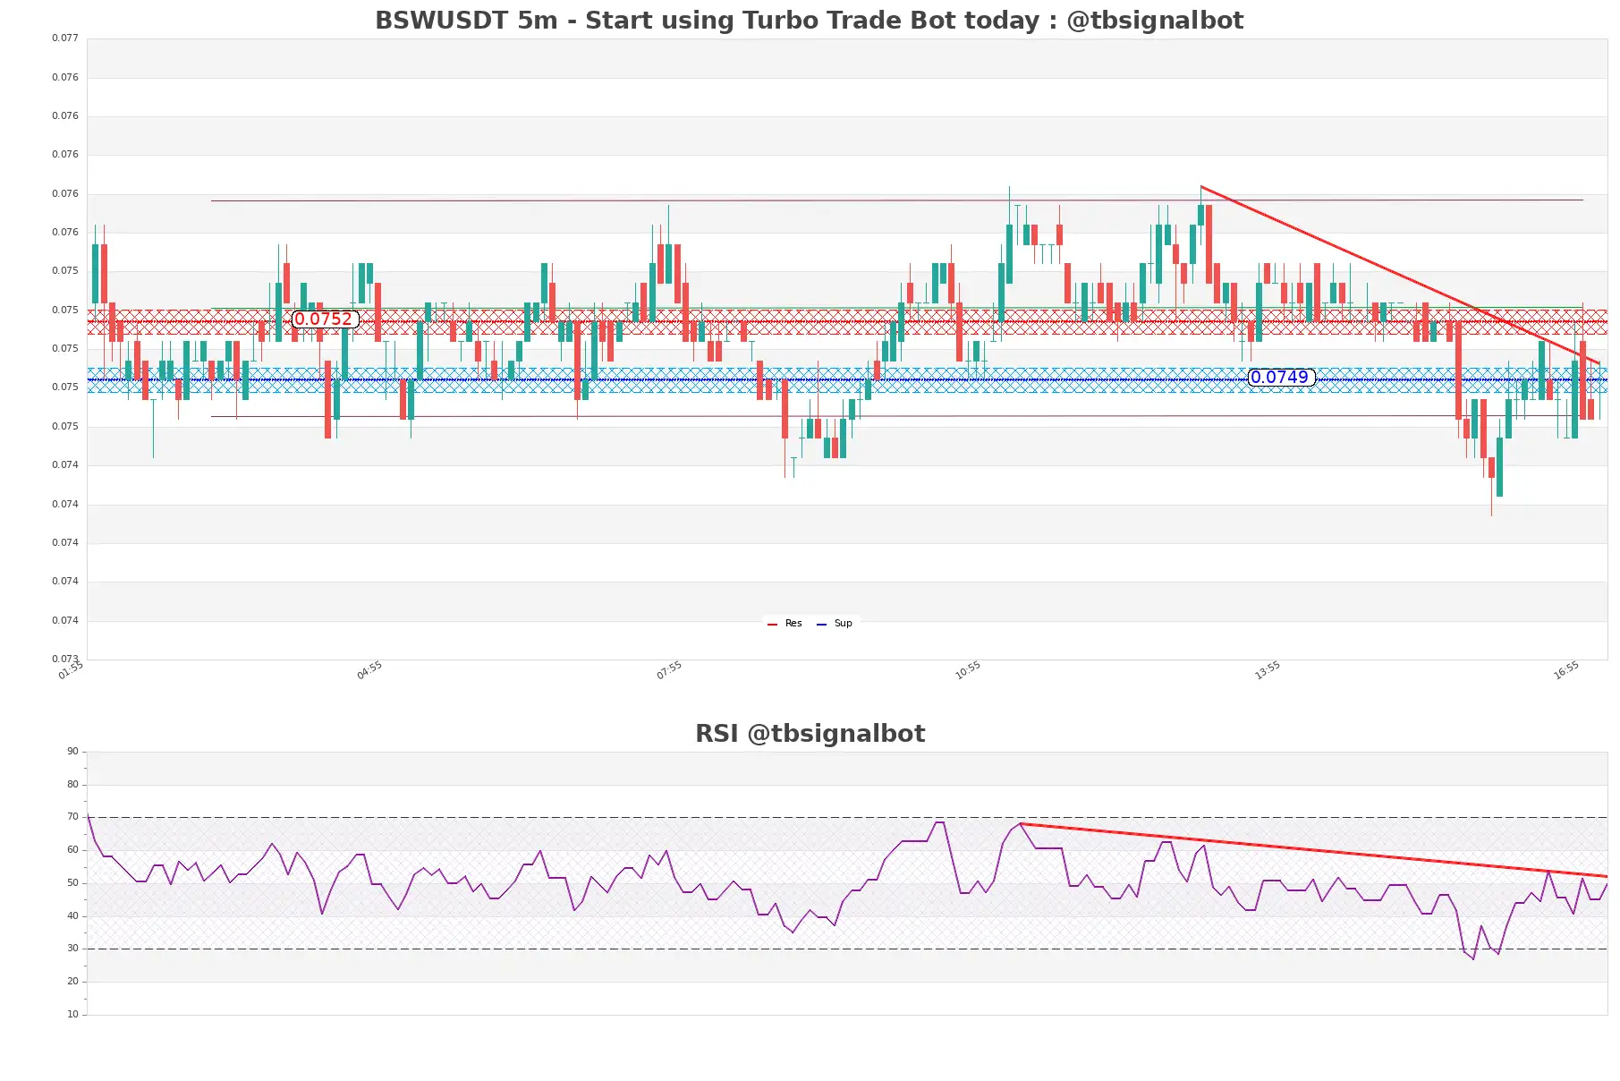Click the RSI 20 axis label
The width and height of the screenshot is (1620, 1081).
pyautogui.click(x=73, y=982)
